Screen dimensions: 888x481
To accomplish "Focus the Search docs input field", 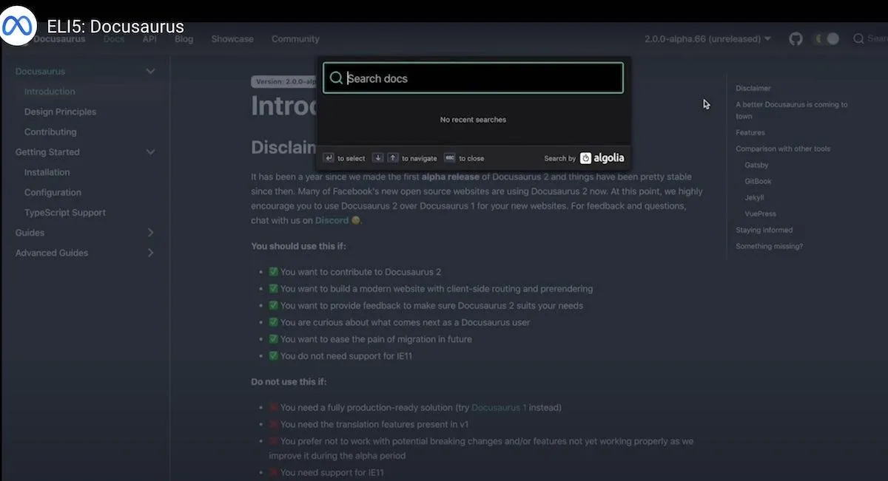I will (473, 78).
